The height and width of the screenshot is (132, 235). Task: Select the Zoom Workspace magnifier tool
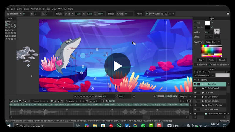click(x=9, y=39)
